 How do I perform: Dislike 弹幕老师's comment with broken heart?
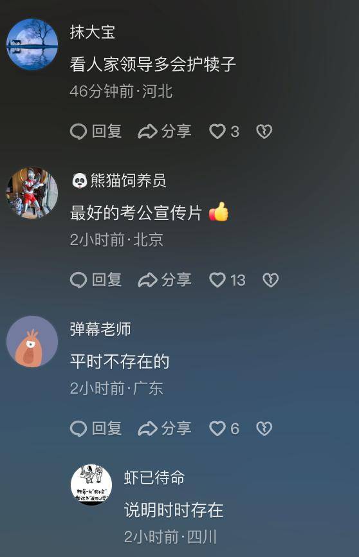point(264,428)
